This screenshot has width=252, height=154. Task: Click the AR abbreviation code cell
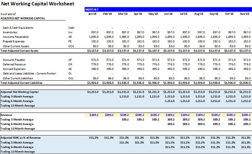[x=70, y=37]
